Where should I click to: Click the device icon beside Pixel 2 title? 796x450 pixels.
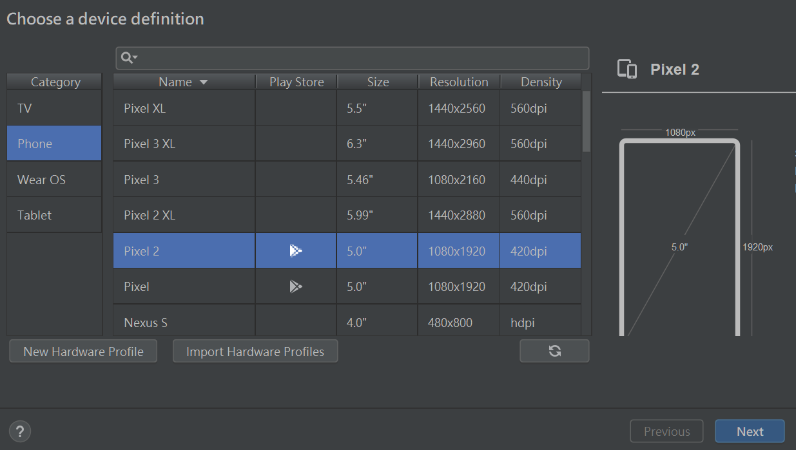(x=627, y=70)
